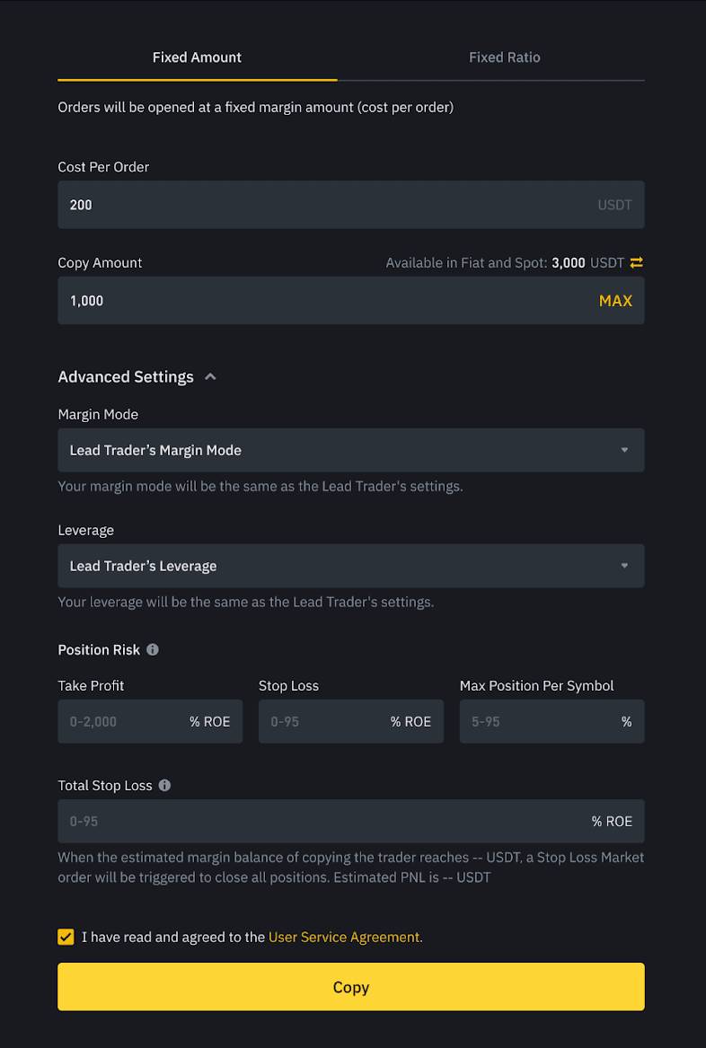Focus the Cost Per Order input field

click(x=351, y=205)
